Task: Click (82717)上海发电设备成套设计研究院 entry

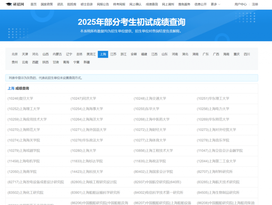Action: click(36, 182)
